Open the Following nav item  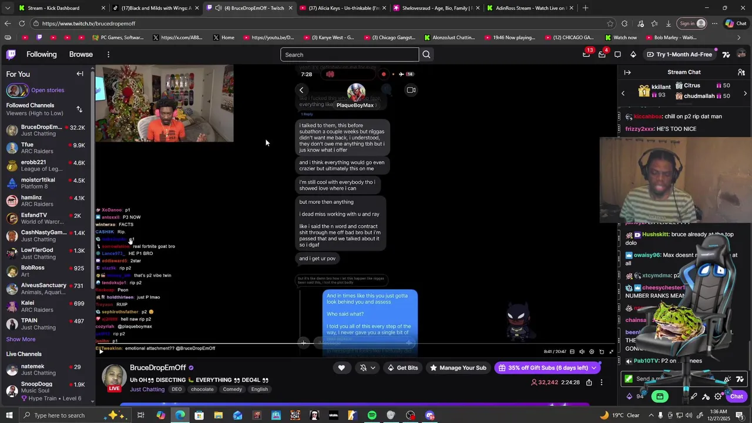pyautogui.click(x=42, y=54)
